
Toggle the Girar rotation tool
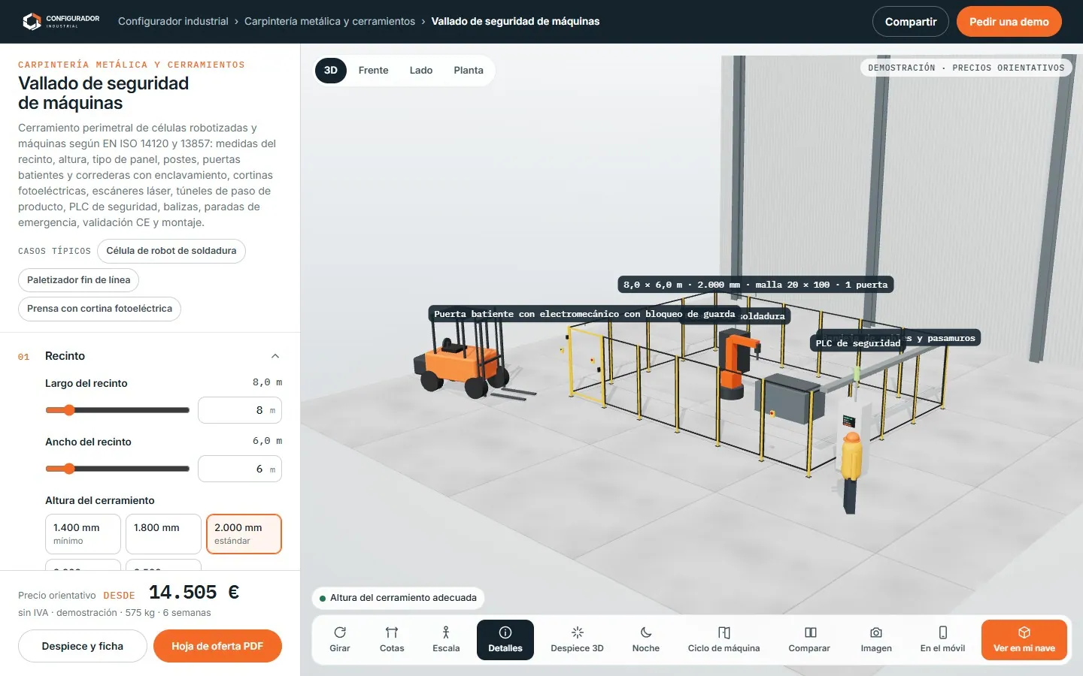pyautogui.click(x=340, y=640)
